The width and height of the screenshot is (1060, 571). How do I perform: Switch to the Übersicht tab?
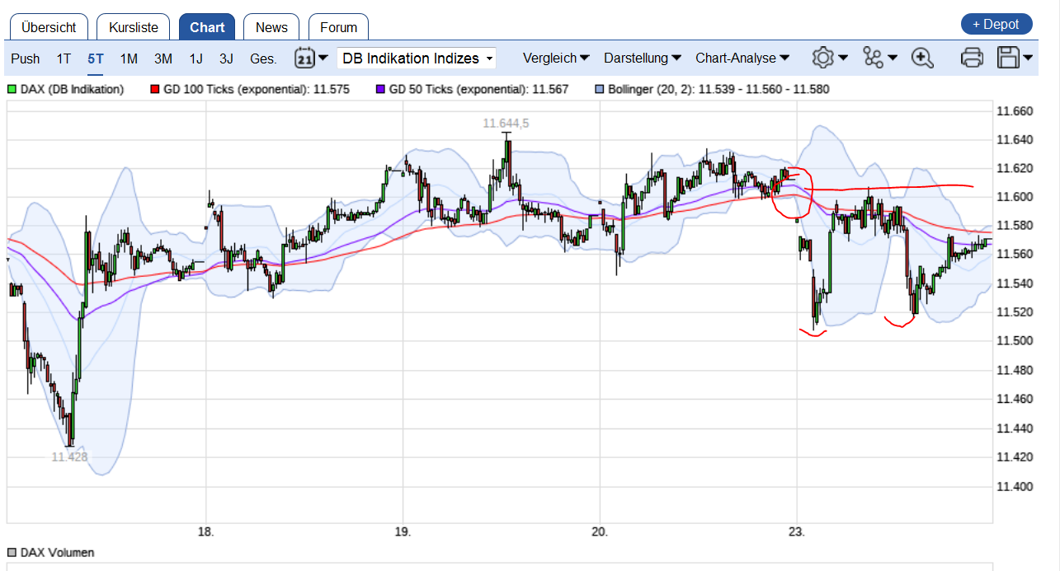pyautogui.click(x=49, y=27)
